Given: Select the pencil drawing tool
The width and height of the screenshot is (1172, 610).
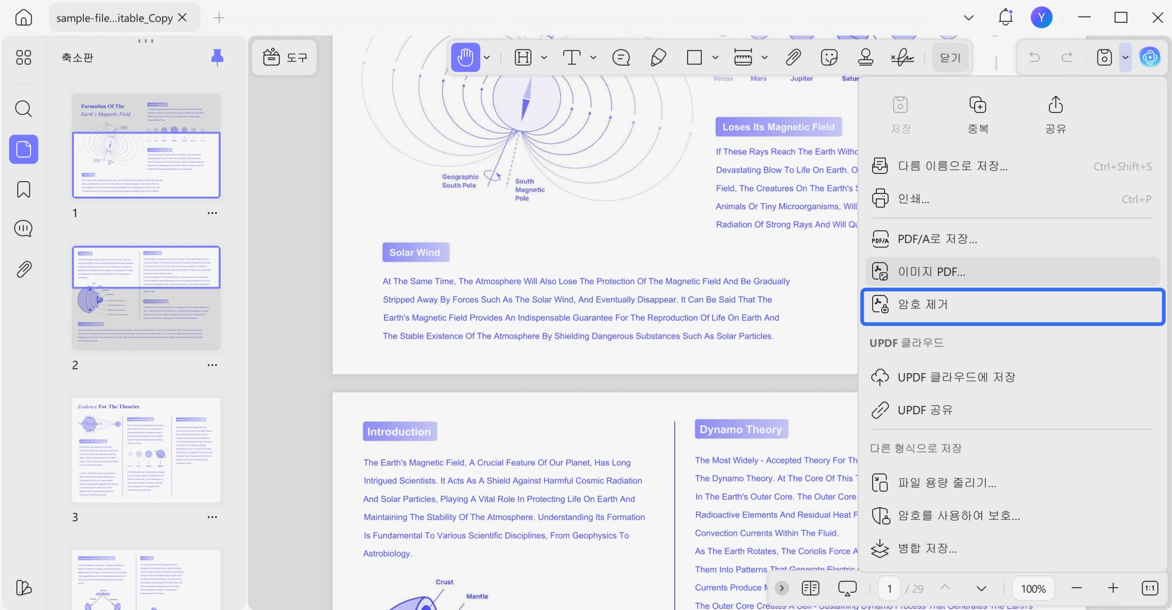Looking at the screenshot, I should pos(658,58).
